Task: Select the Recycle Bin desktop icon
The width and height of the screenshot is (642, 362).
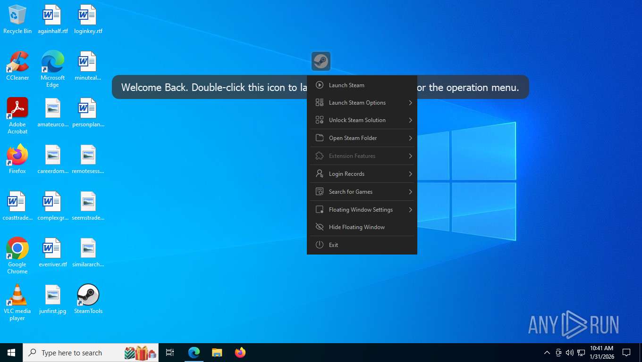Action: point(17,19)
